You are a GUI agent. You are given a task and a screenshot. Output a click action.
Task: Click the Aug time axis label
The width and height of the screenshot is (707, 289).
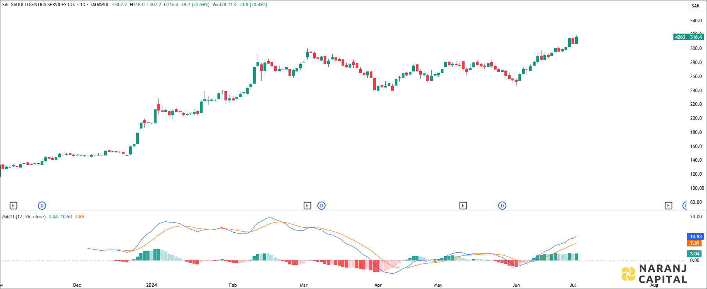tap(654, 285)
